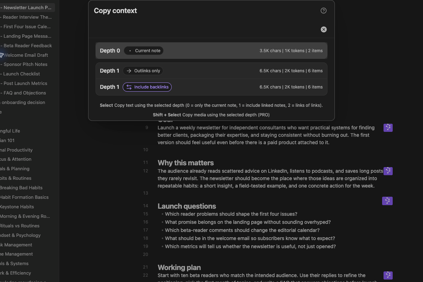Click the search input in Copy context
Viewport: 423px width, 282px height.
coord(206,30)
